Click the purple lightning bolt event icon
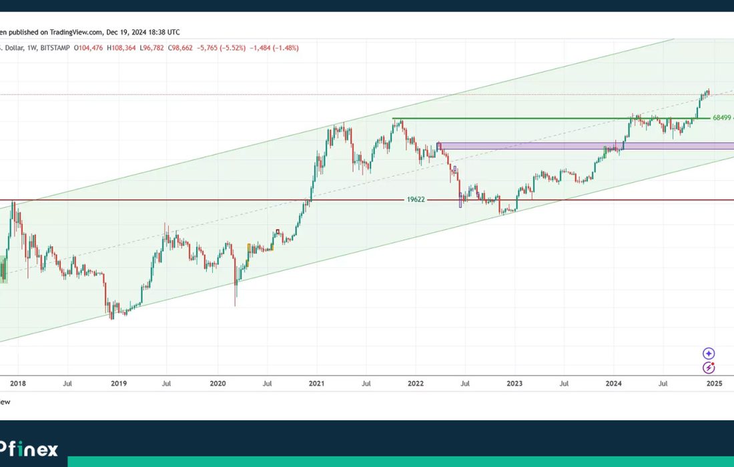 [x=709, y=368]
